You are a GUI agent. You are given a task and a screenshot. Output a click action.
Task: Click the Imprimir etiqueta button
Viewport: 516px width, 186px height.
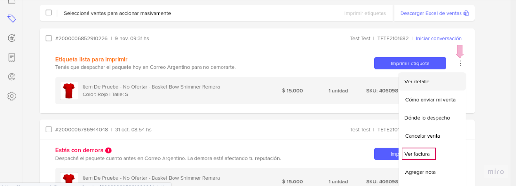(x=410, y=63)
